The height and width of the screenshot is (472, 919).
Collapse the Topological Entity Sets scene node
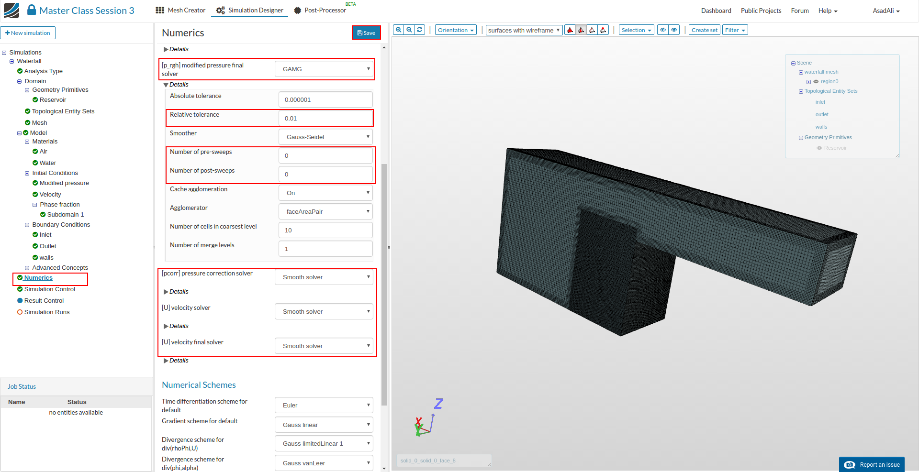(801, 91)
